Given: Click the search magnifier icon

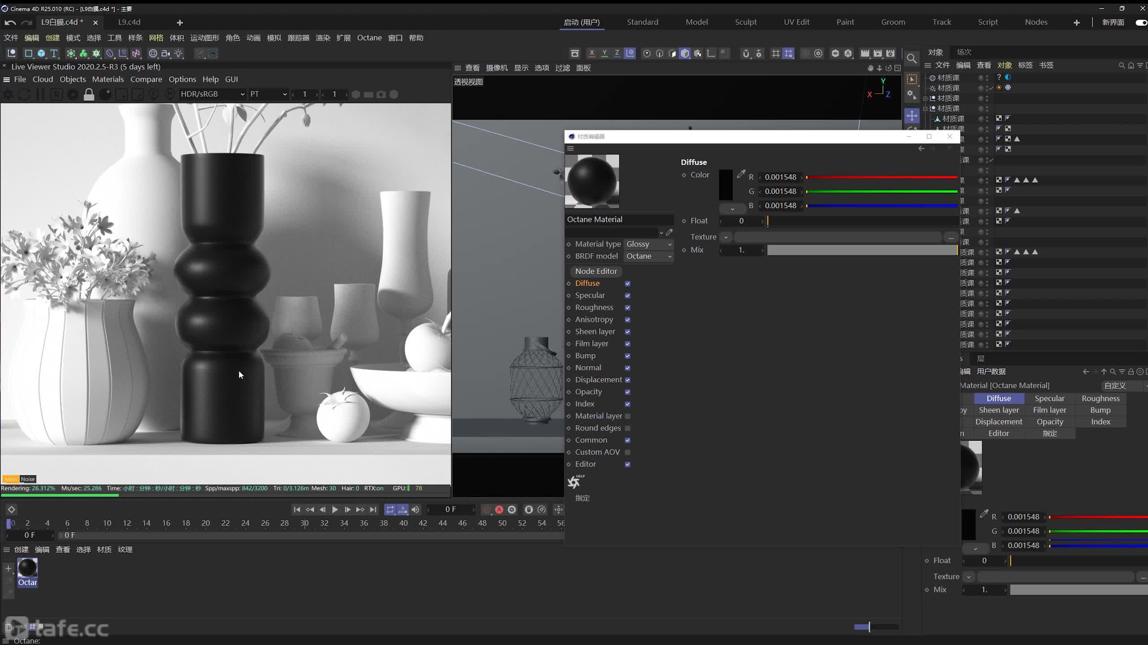Looking at the screenshot, I should tap(912, 59).
